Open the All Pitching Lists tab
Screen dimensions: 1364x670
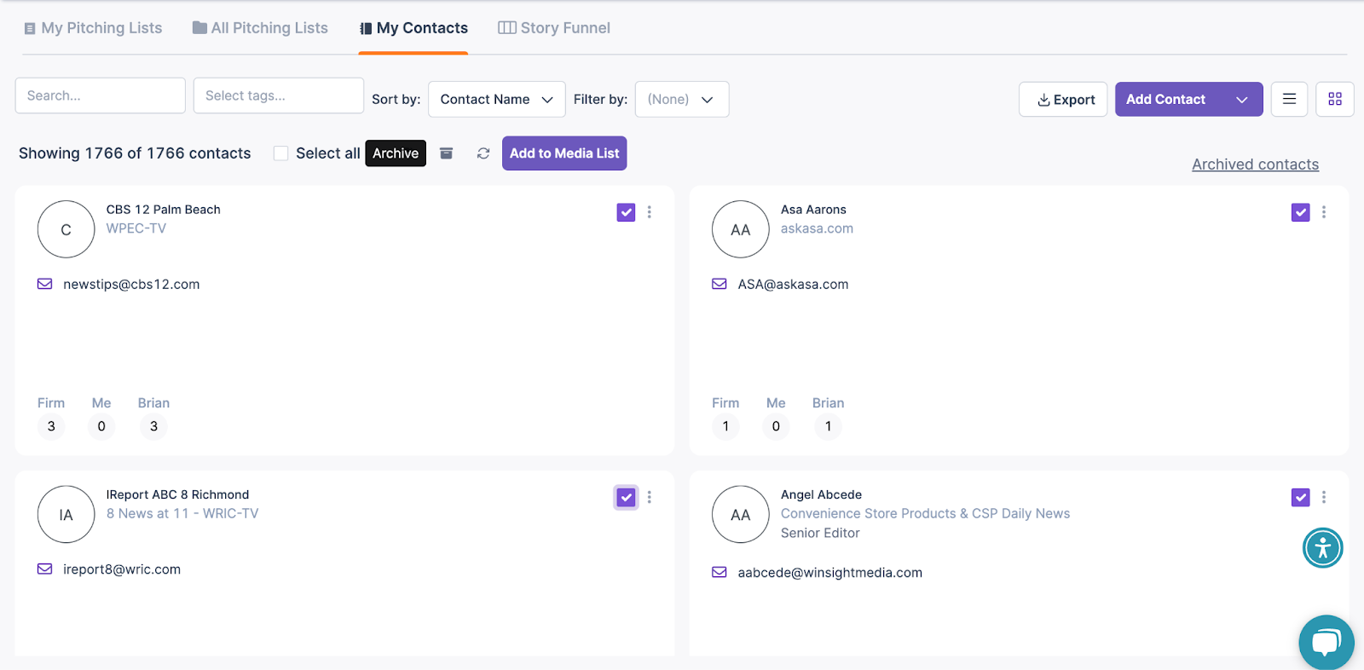coord(260,28)
